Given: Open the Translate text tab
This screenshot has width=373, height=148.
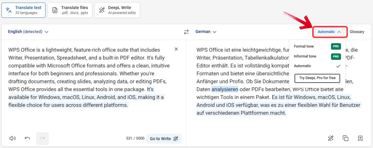Looking at the screenshot, I should [23, 10].
